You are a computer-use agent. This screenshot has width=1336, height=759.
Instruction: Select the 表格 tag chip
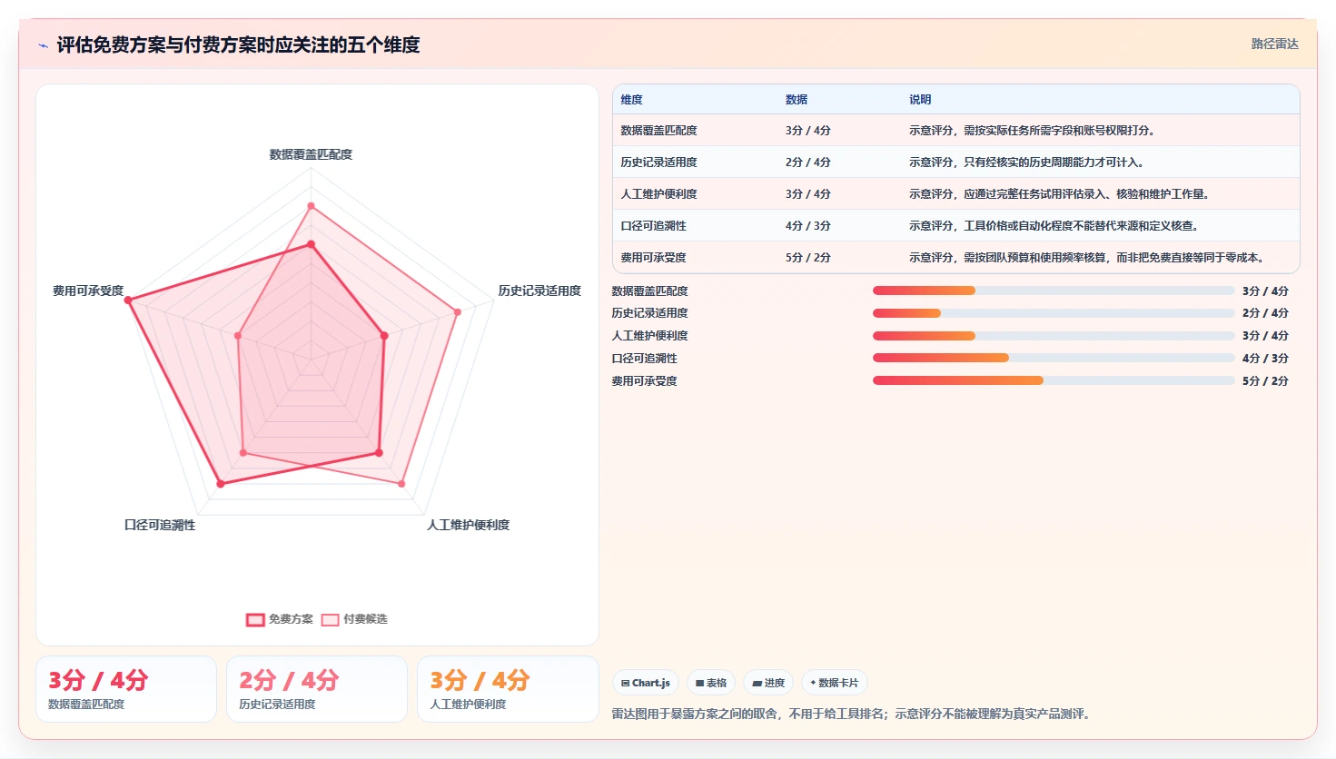711,683
